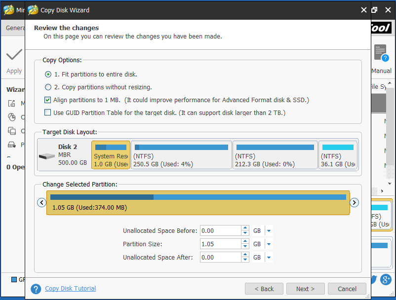
Task: Select the System Reserved partition block
Action: pyautogui.click(x=111, y=155)
